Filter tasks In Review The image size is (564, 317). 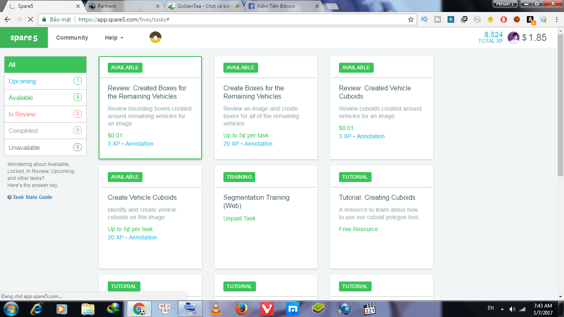[x=45, y=114]
